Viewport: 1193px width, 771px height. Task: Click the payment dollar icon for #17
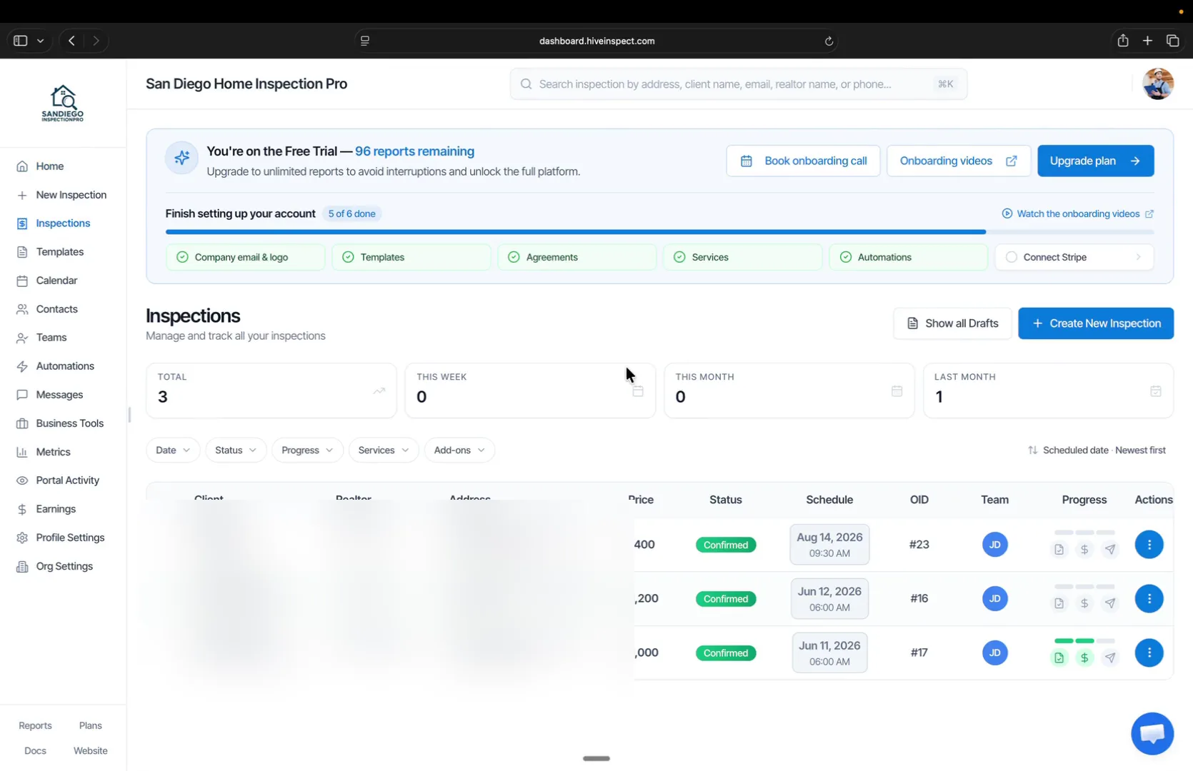(x=1084, y=657)
